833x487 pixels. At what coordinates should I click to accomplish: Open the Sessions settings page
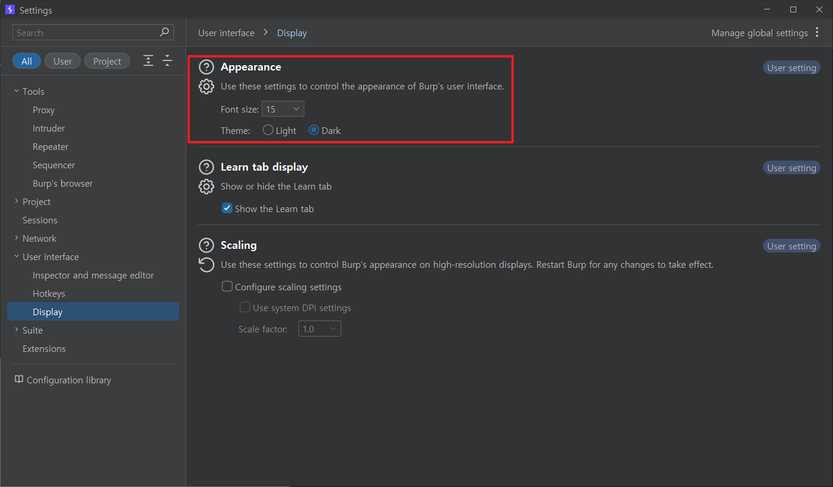(40, 220)
